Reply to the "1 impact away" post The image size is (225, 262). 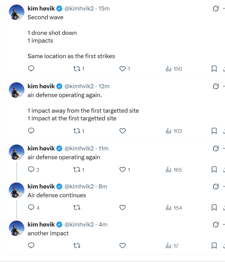(x=31, y=131)
